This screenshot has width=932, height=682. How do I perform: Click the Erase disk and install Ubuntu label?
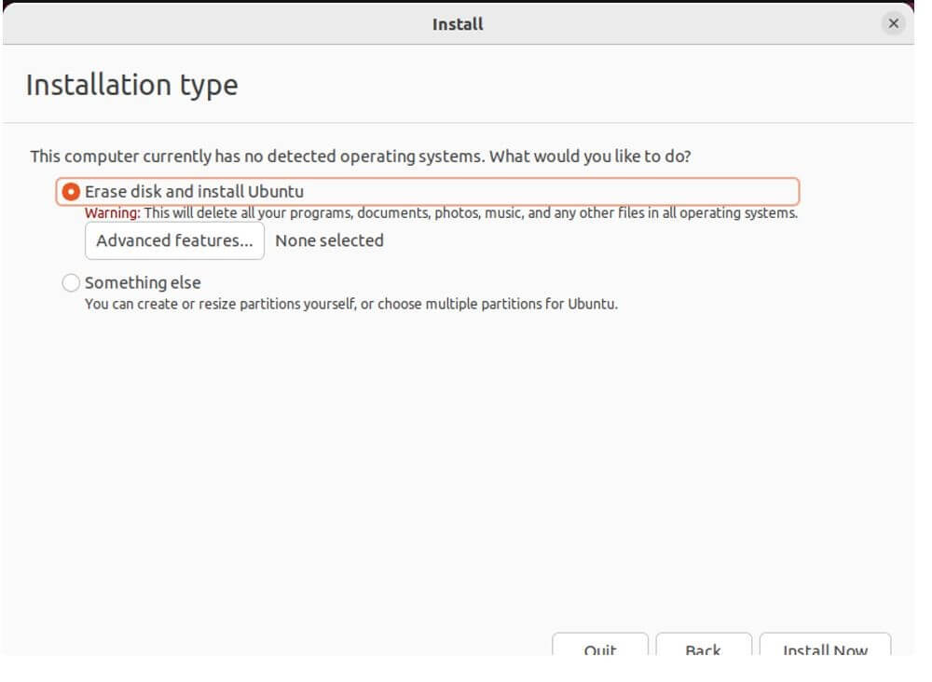(x=194, y=192)
